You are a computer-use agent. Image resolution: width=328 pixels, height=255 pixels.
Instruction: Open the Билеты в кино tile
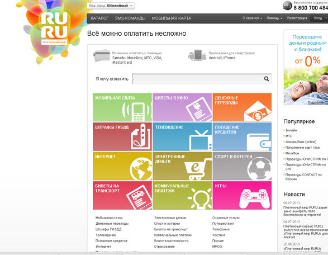[182, 107]
